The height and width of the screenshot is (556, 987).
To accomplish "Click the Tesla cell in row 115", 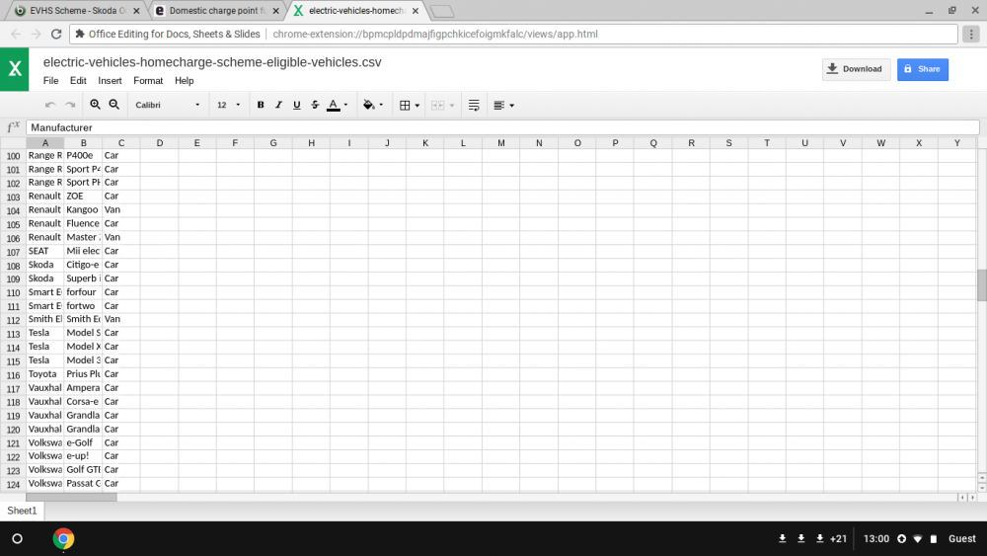I will pos(45,360).
